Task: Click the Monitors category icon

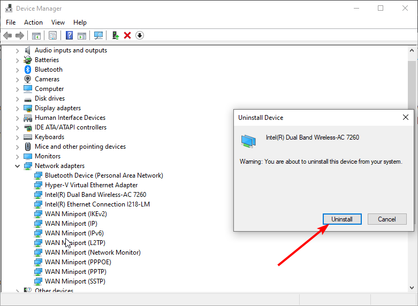Action: (28, 156)
